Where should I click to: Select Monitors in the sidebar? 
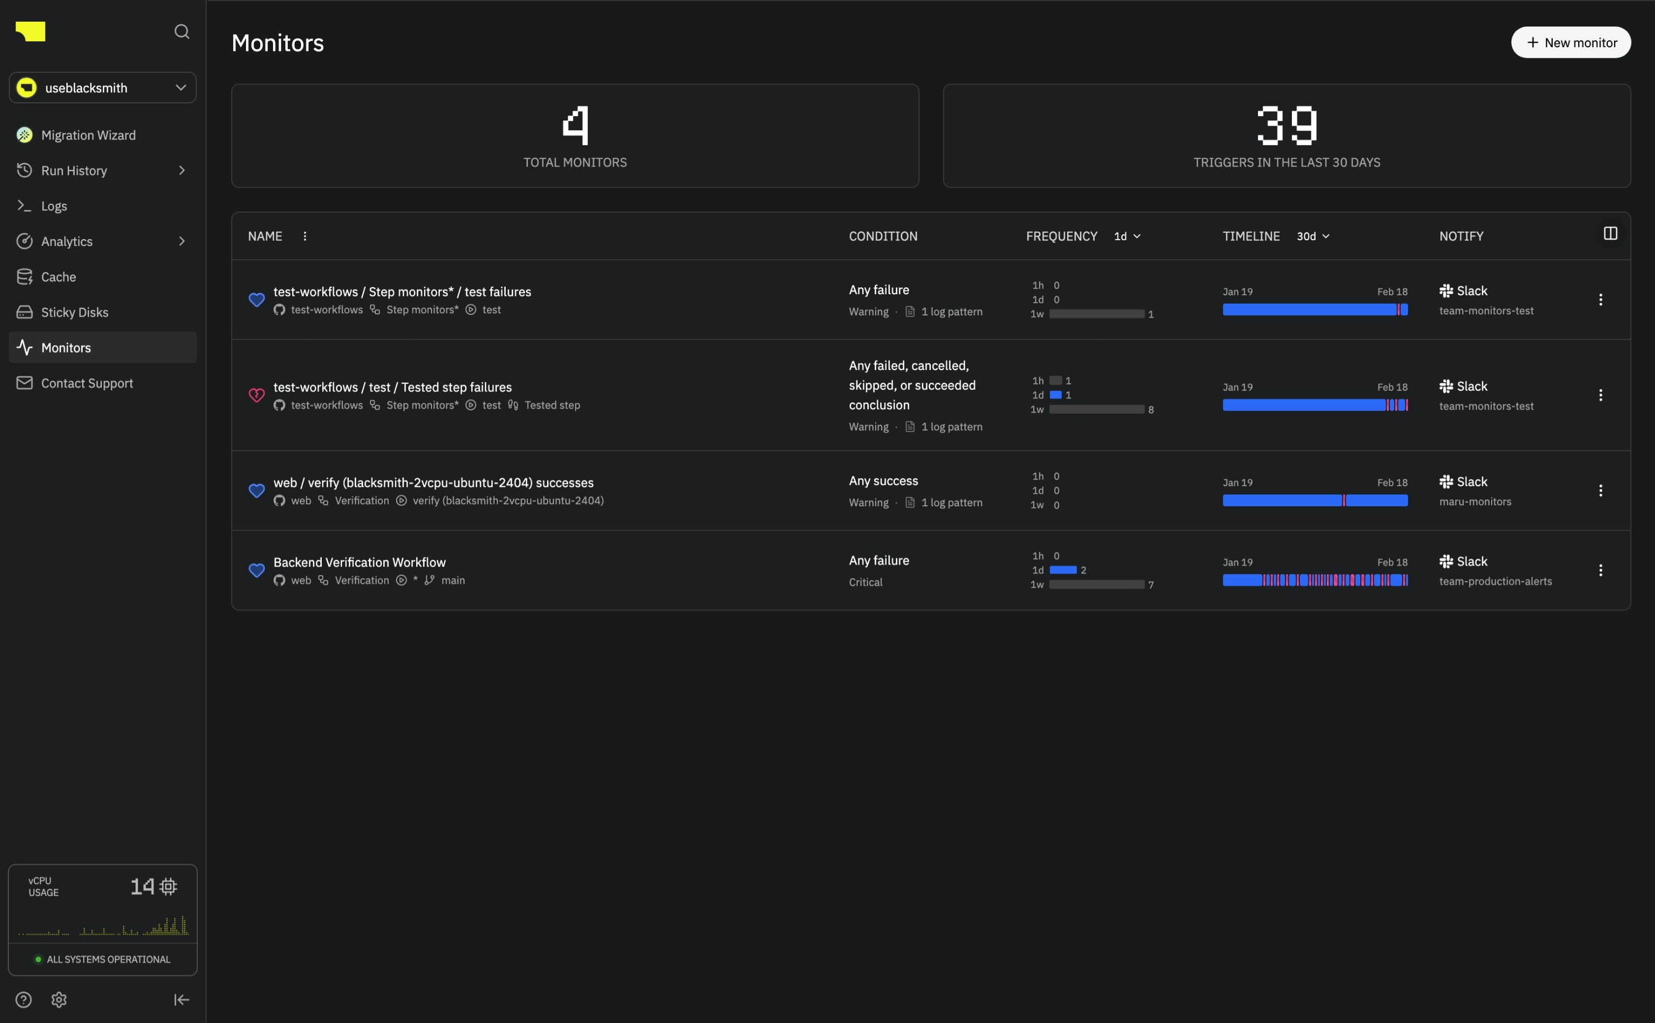66,347
